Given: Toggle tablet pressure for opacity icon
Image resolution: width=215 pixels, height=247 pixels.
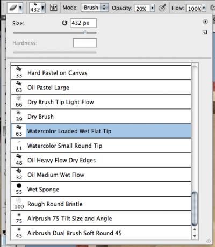Looking at the screenshot, I should point(162,8).
